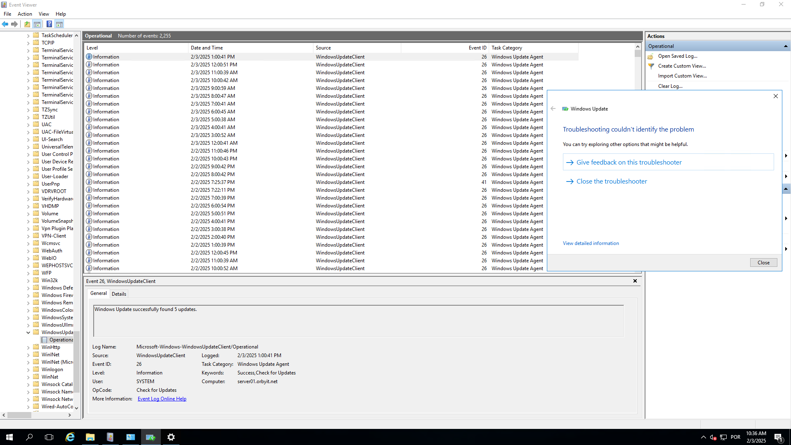Open the Windows Start menu
791x445 pixels.
(x=9, y=437)
